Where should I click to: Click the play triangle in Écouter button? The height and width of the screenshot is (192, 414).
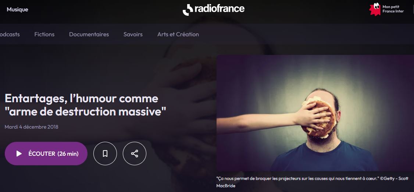pos(19,154)
